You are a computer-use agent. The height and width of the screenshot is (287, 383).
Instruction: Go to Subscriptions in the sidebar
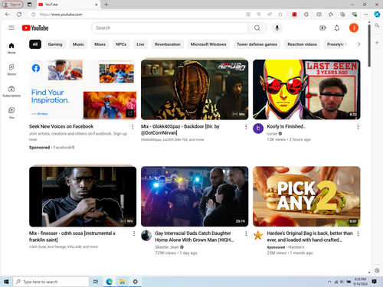tap(11, 91)
